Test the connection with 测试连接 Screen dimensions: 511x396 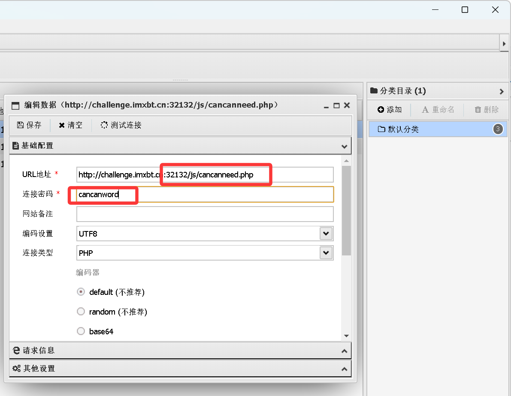click(121, 125)
